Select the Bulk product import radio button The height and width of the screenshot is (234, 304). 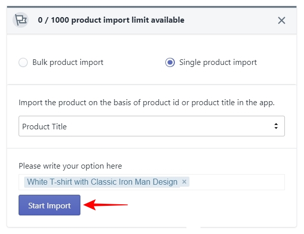(23, 62)
